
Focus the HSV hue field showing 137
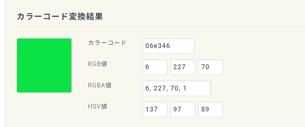tap(155, 109)
